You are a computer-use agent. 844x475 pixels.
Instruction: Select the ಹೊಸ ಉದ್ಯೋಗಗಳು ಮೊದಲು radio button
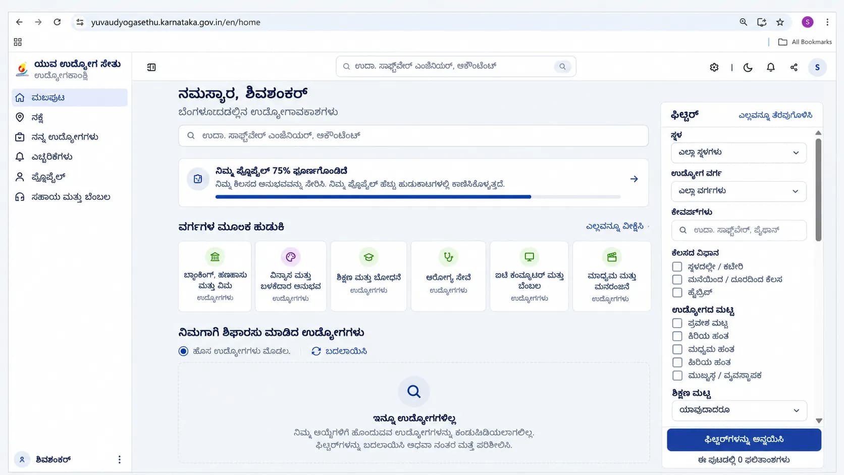(183, 351)
